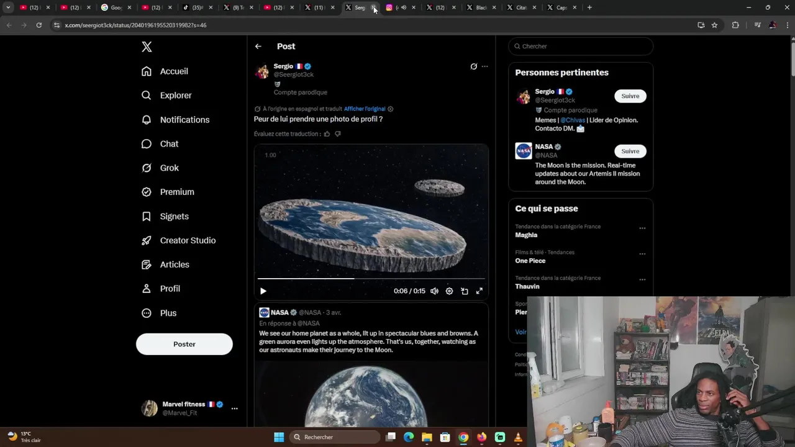Open options for the Maghla trend
The width and height of the screenshot is (795, 447).
click(x=642, y=228)
